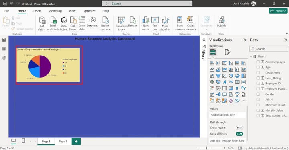The width and height of the screenshot is (289, 150).
Task: Select the Scatter chart visualization
Action: coord(224,76)
